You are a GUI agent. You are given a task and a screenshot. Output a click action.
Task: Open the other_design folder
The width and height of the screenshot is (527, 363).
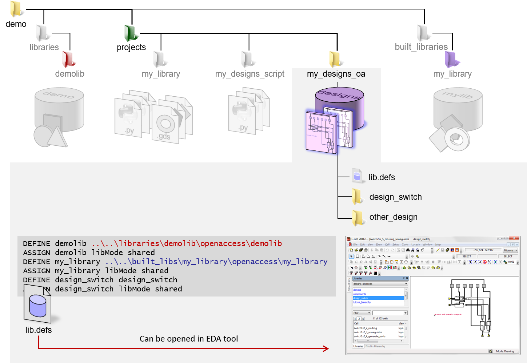[358, 217]
